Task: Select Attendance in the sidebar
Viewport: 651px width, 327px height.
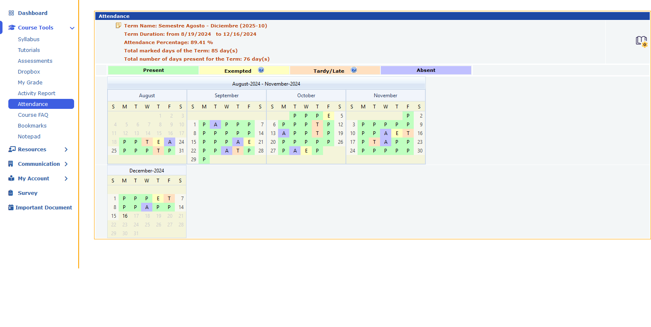Action: (x=33, y=104)
